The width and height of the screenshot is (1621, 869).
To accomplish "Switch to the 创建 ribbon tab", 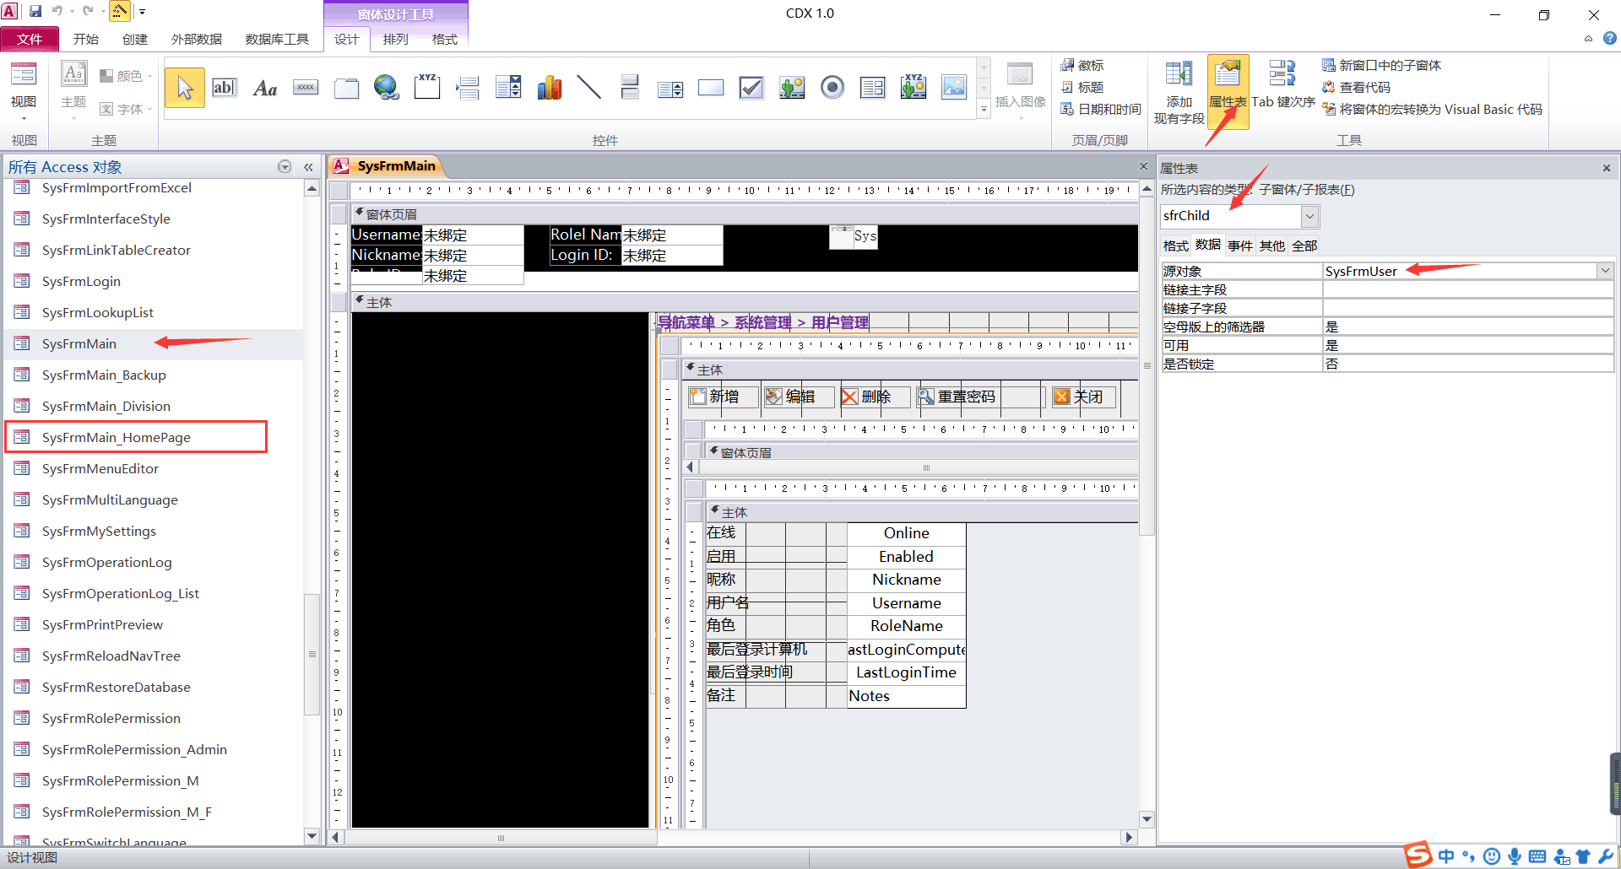I will 135,39.
